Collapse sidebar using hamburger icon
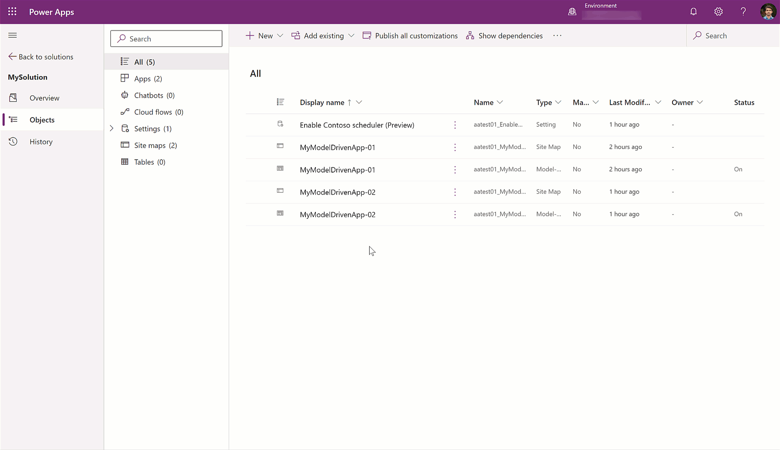Viewport: 780px width, 450px height. (12, 35)
